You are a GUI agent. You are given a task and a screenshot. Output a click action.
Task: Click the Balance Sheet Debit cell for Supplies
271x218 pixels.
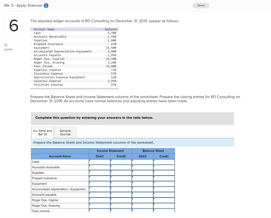(143, 173)
